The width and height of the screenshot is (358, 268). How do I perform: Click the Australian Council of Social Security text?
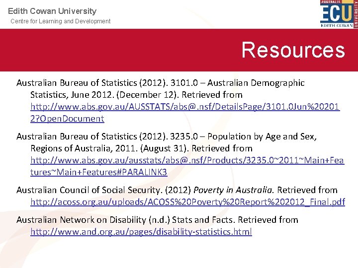(x=88, y=190)
